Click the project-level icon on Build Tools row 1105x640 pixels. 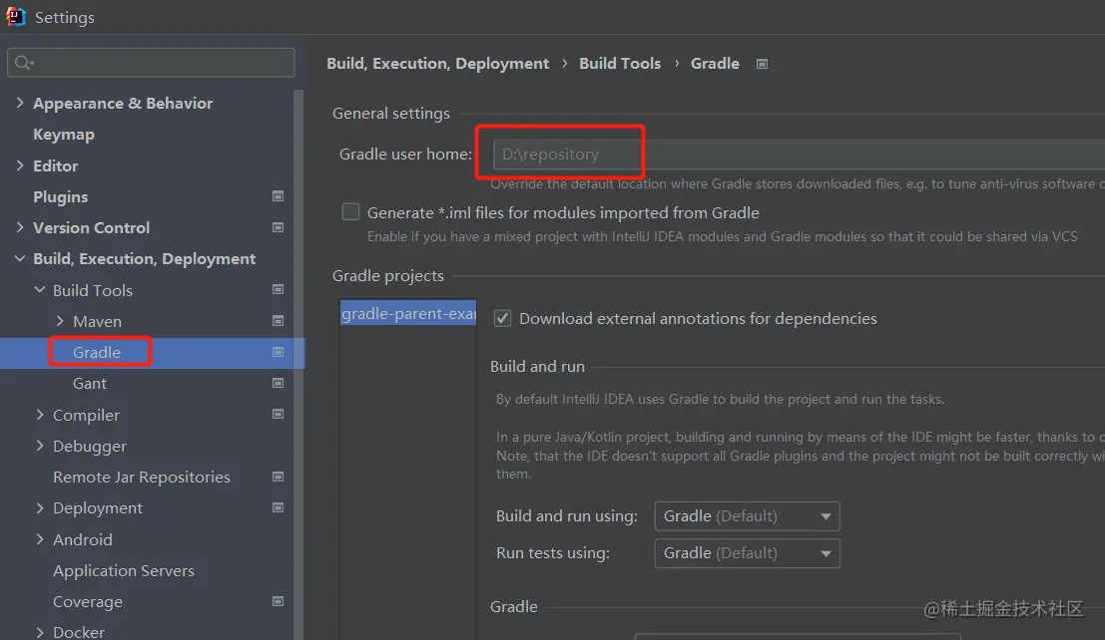pyautogui.click(x=278, y=289)
